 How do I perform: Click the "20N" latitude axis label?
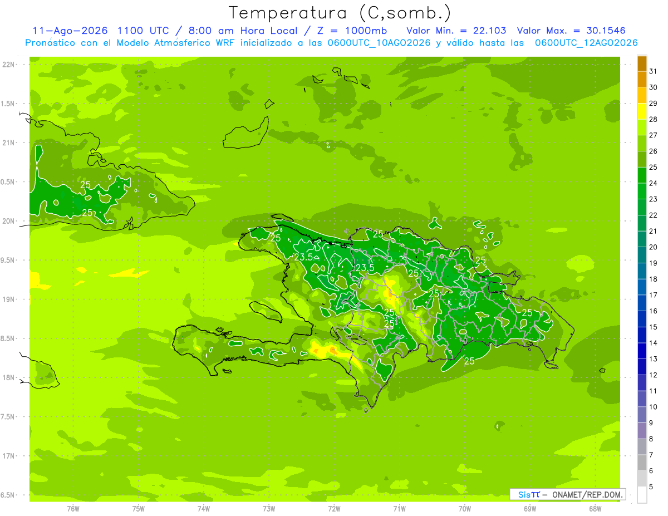pyautogui.click(x=9, y=221)
